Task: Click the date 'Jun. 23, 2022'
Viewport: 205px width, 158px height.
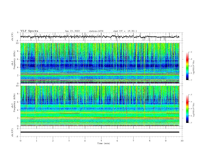Action: (x=72, y=31)
